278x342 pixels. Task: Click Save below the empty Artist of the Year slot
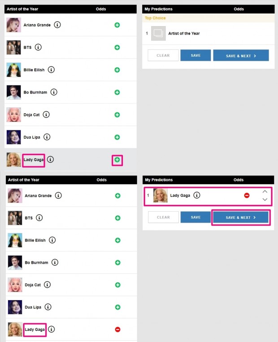(195, 55)
